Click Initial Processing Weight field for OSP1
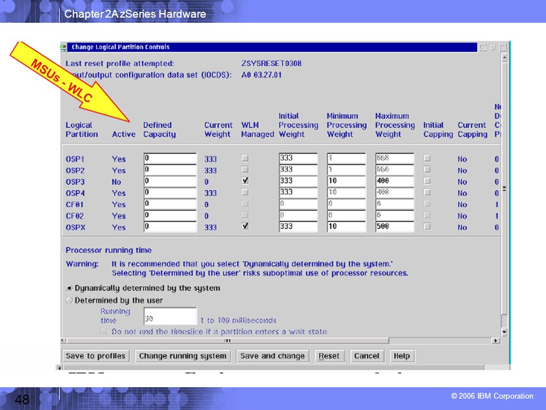Image resolution: width=546 pixels, height=410 pixels. click(298, 158)
